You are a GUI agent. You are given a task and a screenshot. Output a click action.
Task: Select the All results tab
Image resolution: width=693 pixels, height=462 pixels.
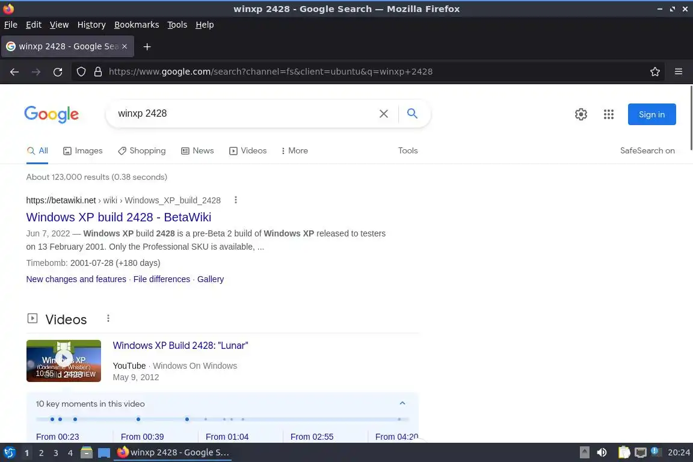click(37, 151)
